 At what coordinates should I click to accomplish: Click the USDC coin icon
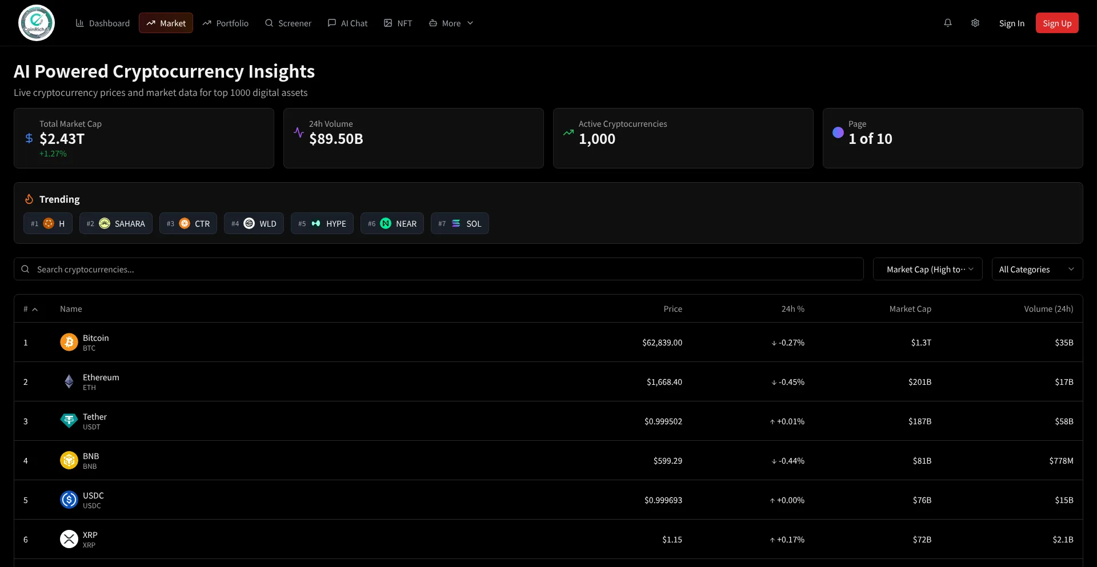(69, 500)
